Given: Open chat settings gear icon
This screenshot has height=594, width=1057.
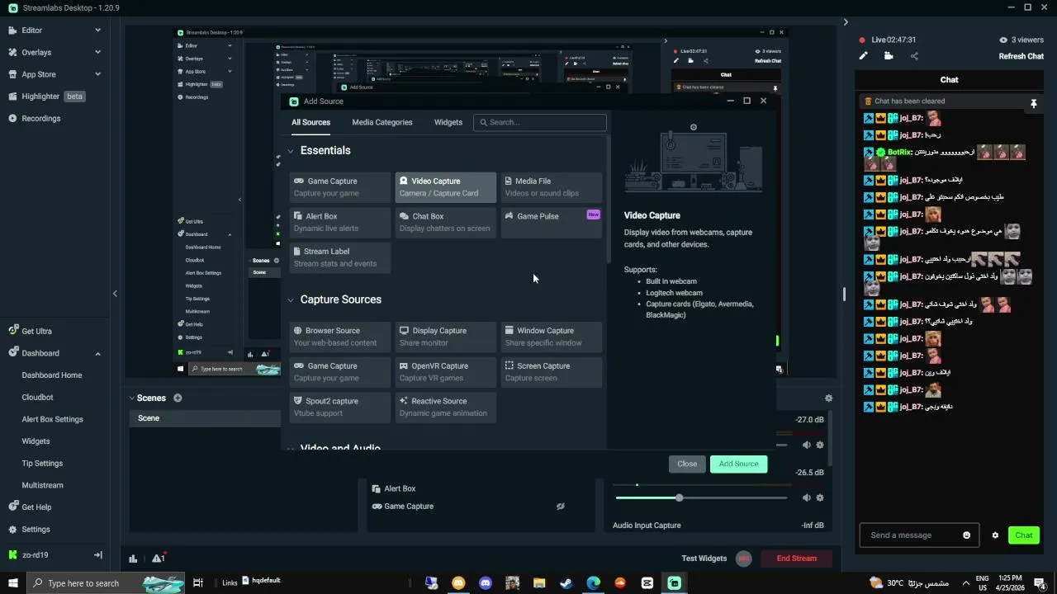Looking at the screenshot, I should tap(995, 535).
